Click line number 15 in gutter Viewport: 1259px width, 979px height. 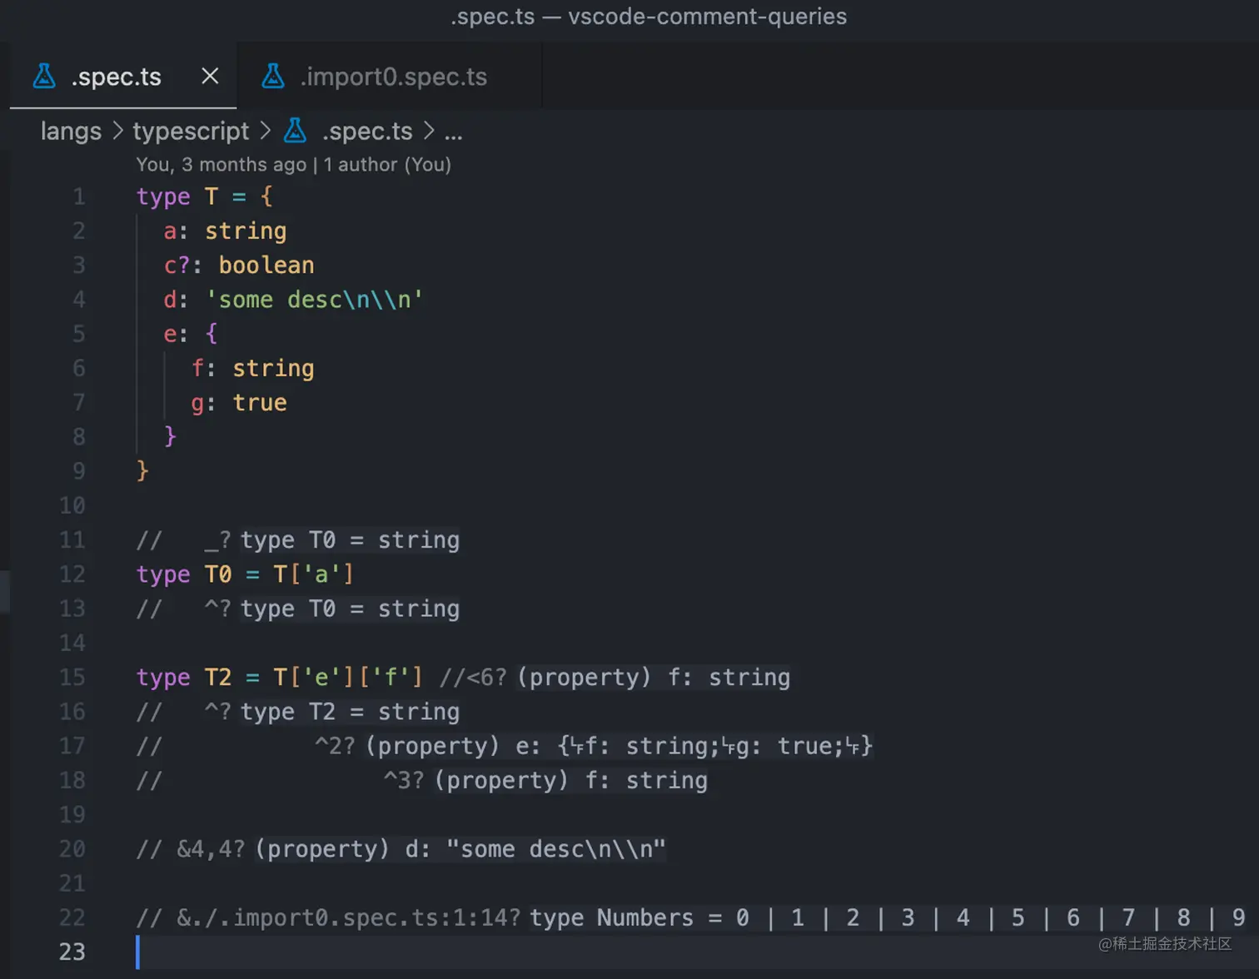tap(72, 678)
